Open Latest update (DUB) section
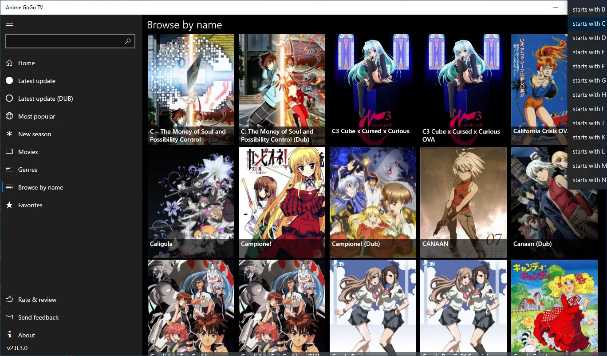 (x=46, y=99)
